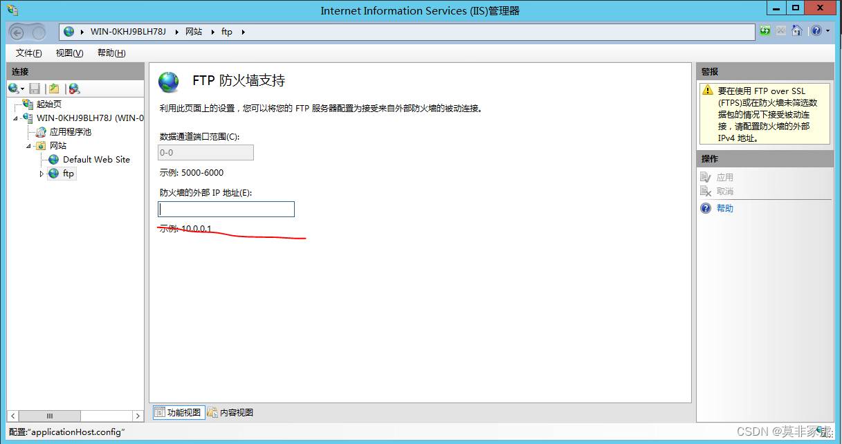This screenshot has width=842, height=444.
Task: Collapse the 网站 tree node
Action: pyautogui.click(x=29, y=146)
